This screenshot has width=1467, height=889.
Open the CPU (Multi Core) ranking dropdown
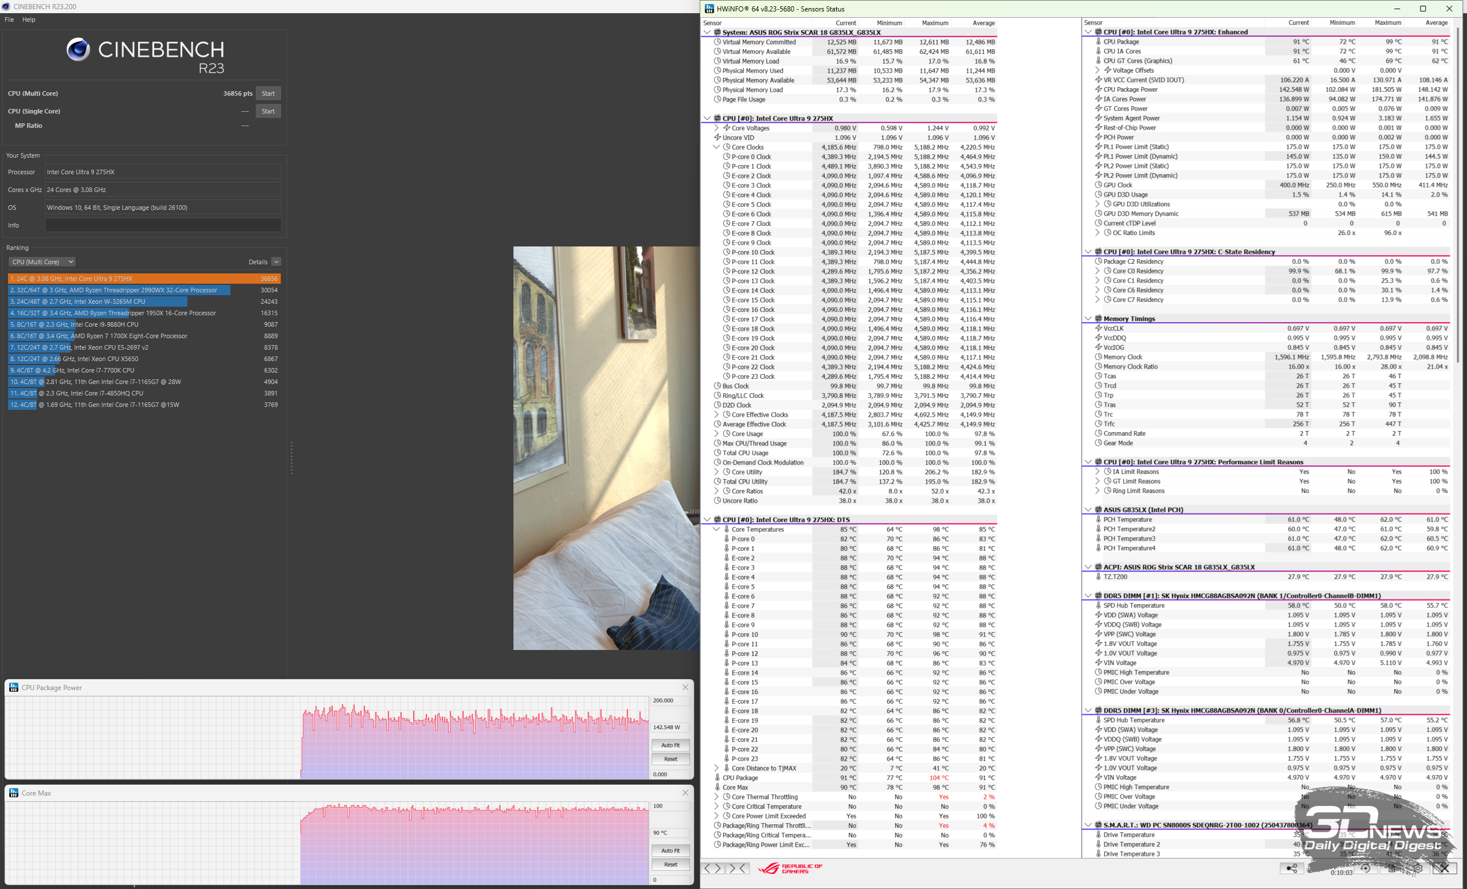tap(42, 261)
